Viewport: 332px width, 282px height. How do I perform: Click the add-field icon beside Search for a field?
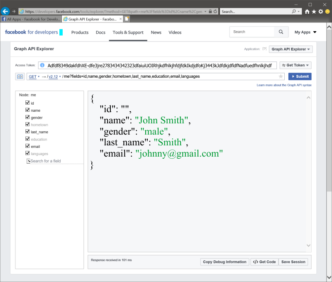(x=28, y=161)
